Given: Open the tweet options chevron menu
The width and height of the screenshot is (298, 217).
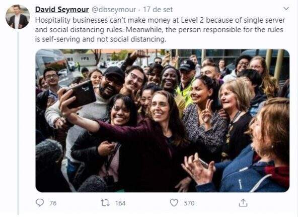Looking at the screenshot, I should [x=286, y=9].
